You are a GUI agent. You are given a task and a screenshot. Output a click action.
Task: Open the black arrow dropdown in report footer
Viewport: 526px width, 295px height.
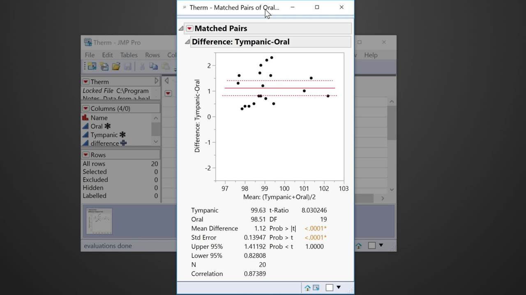(339, 287)
